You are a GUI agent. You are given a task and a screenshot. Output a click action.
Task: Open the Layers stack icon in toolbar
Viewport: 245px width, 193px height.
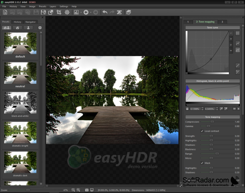tap(129, 12)
